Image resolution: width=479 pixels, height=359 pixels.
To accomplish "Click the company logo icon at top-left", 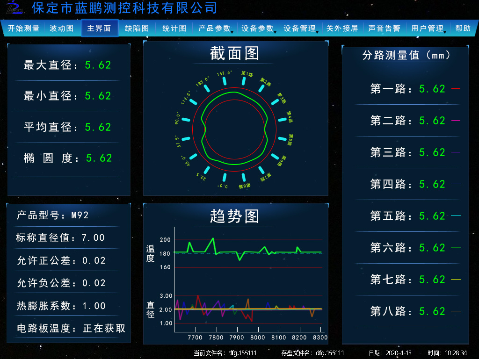I will (x=15, y=8).
